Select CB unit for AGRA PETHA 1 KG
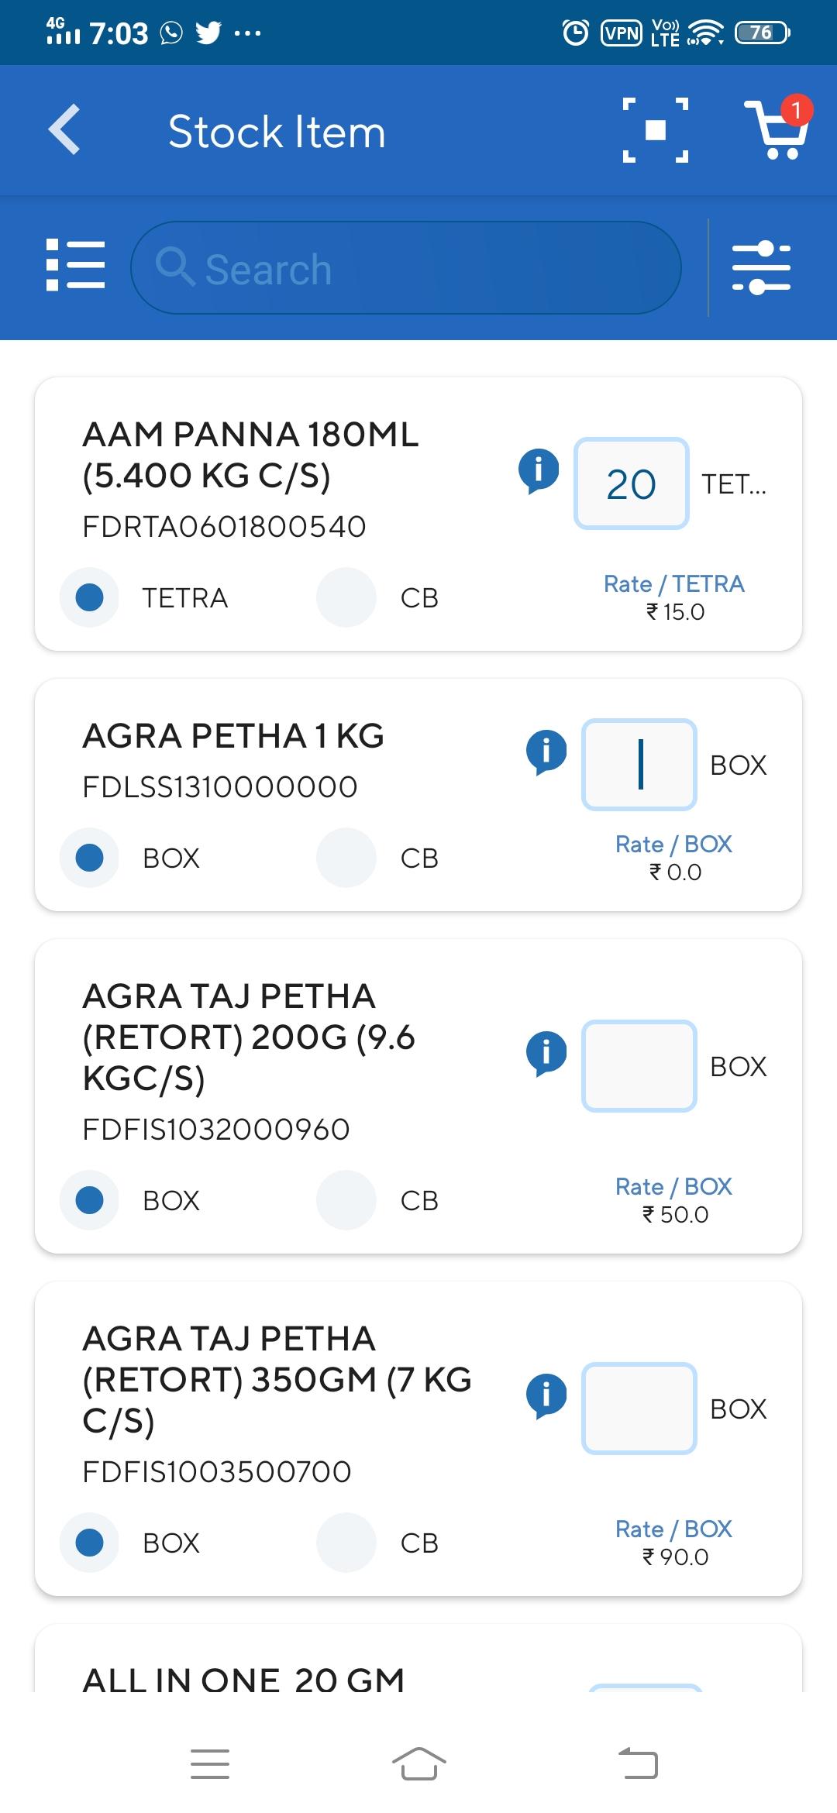This screenshot has height=1813, width=837. tap(346, 858)
